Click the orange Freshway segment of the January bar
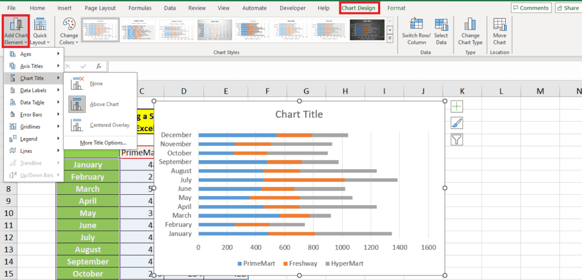Viewport: 582px width, 280px height. (x=292, y=233)
